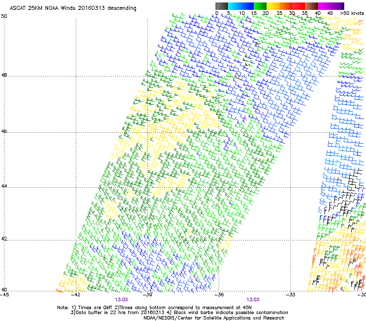The height and width of the screenshot is (321, 366).
Task: Click the latitude label 46
Action: click(4, 131)
